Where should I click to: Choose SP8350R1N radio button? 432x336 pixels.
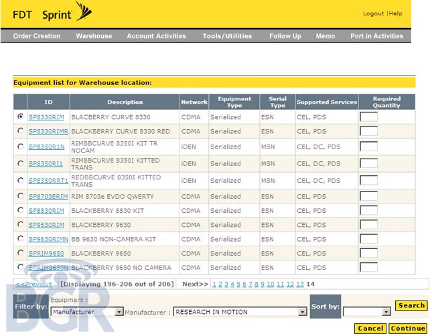tap(20, 146)
